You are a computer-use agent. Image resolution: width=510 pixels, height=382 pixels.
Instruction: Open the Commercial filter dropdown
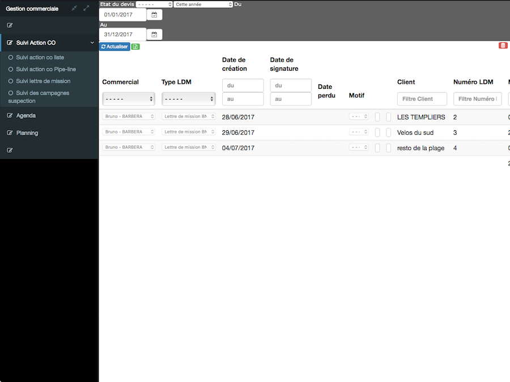pos(129,98)
